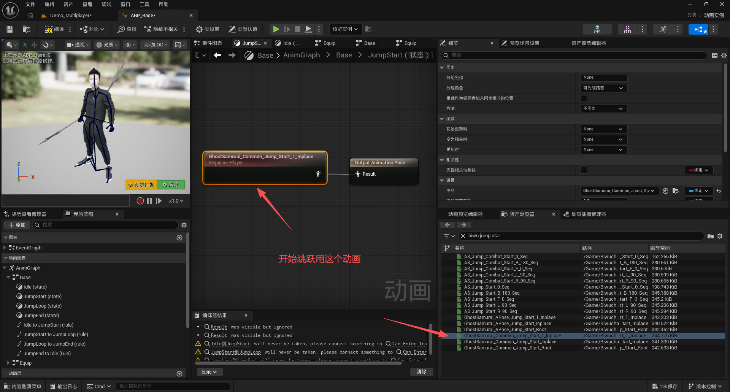Toggle 重载作为领导者加入同步组时的位置 checkbox
This screenshot has width=730, height=392.
click(584, 98)
